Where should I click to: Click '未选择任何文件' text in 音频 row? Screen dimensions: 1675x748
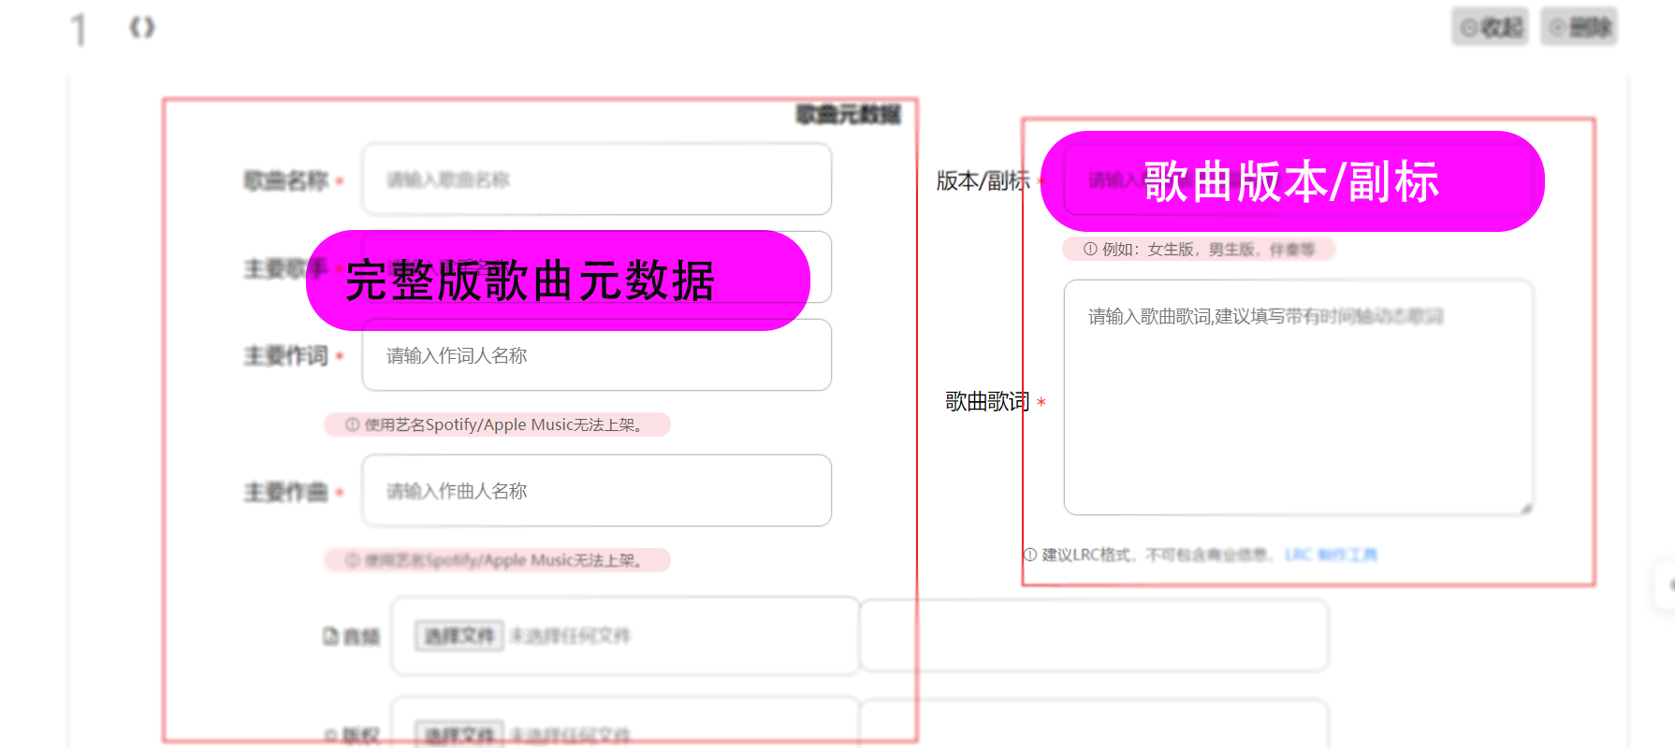pyautogui.click(x=570, y=637)
